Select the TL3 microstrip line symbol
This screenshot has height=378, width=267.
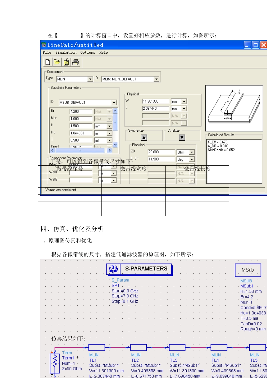(x=178, y=347)
